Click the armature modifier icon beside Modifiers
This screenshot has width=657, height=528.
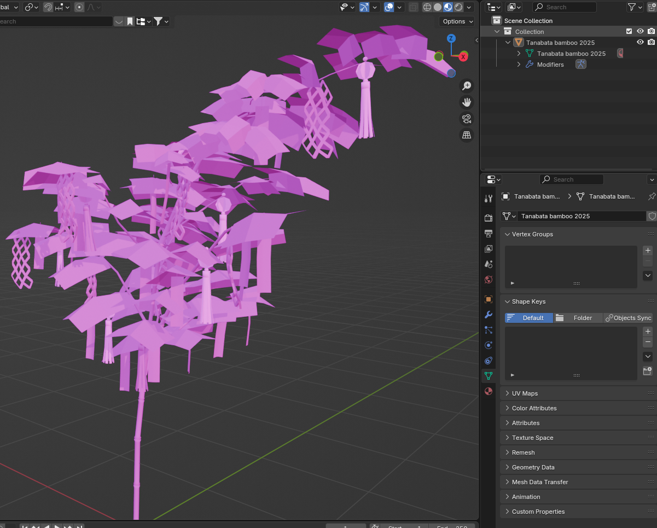tap(581, 64)
